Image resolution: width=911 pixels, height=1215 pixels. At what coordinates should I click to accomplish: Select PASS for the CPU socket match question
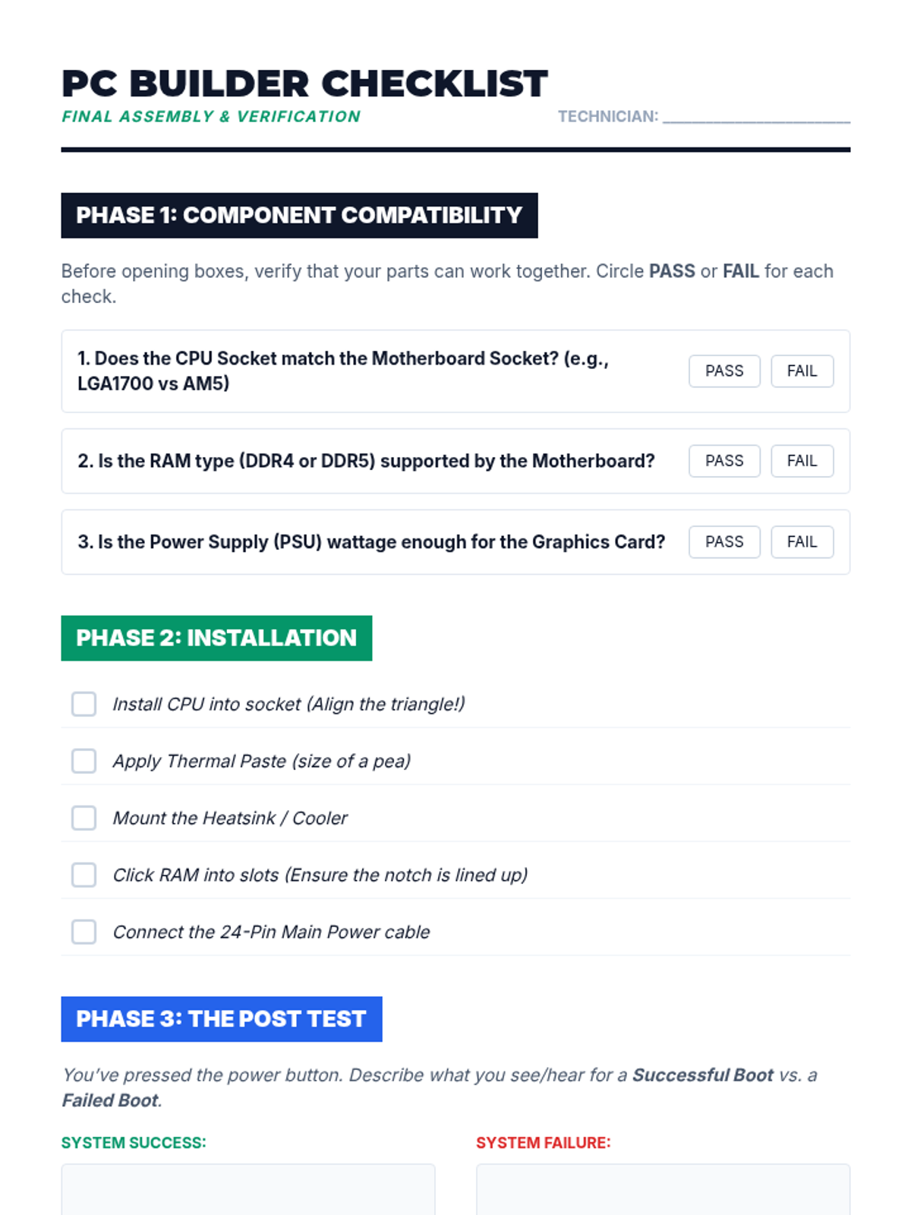(x=724, y=371)
